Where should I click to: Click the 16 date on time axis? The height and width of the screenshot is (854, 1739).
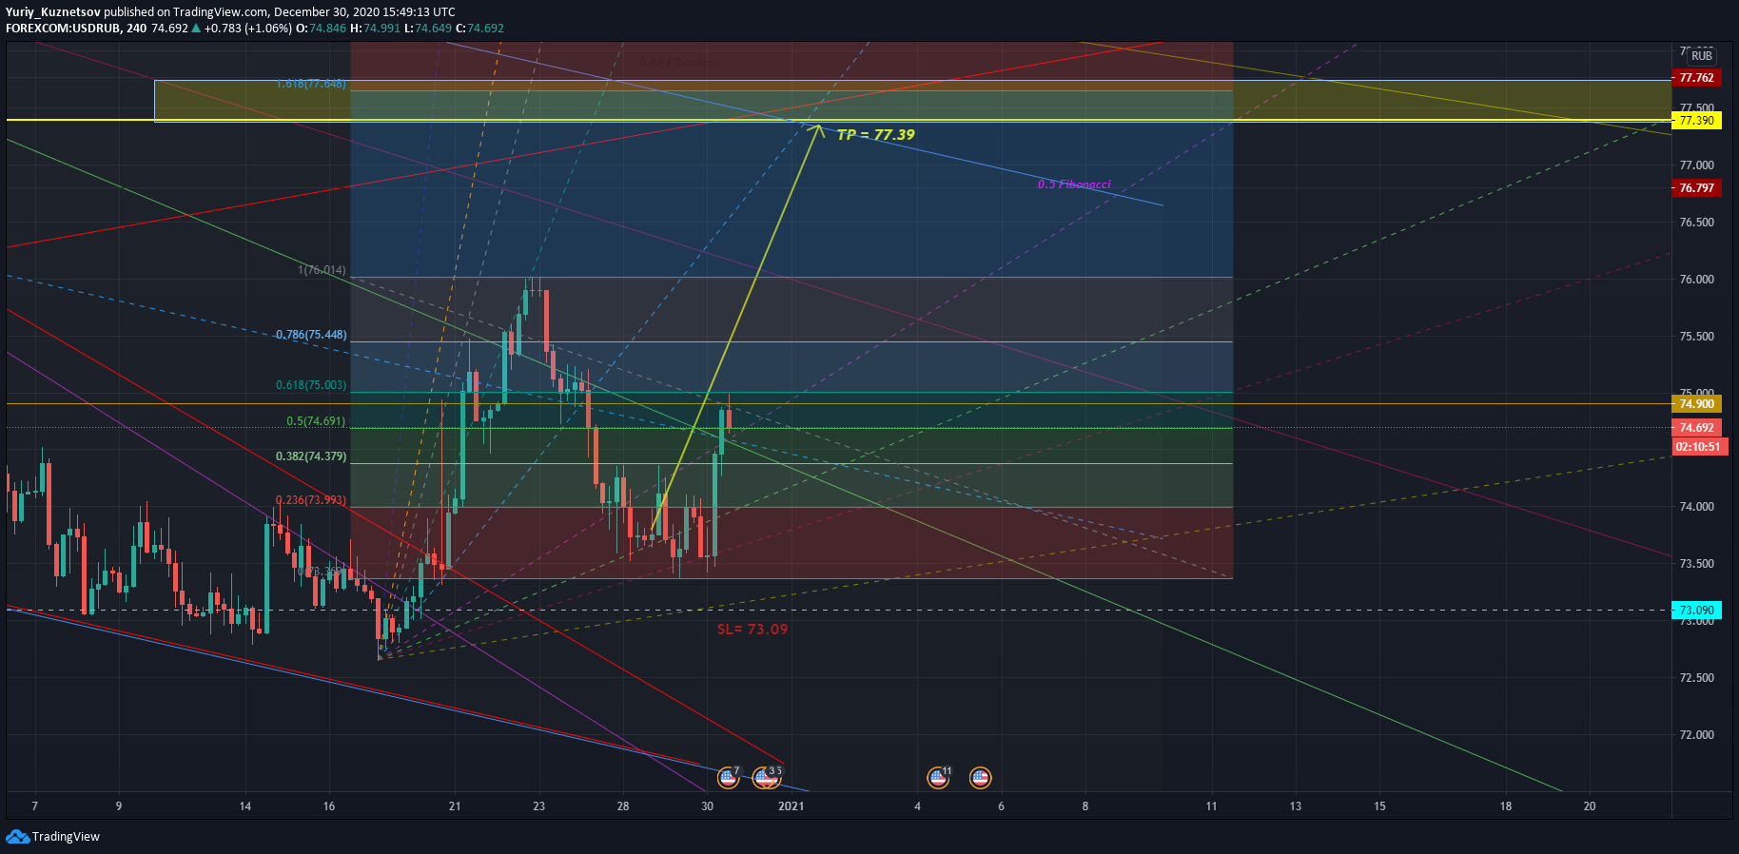click(329, 806)
